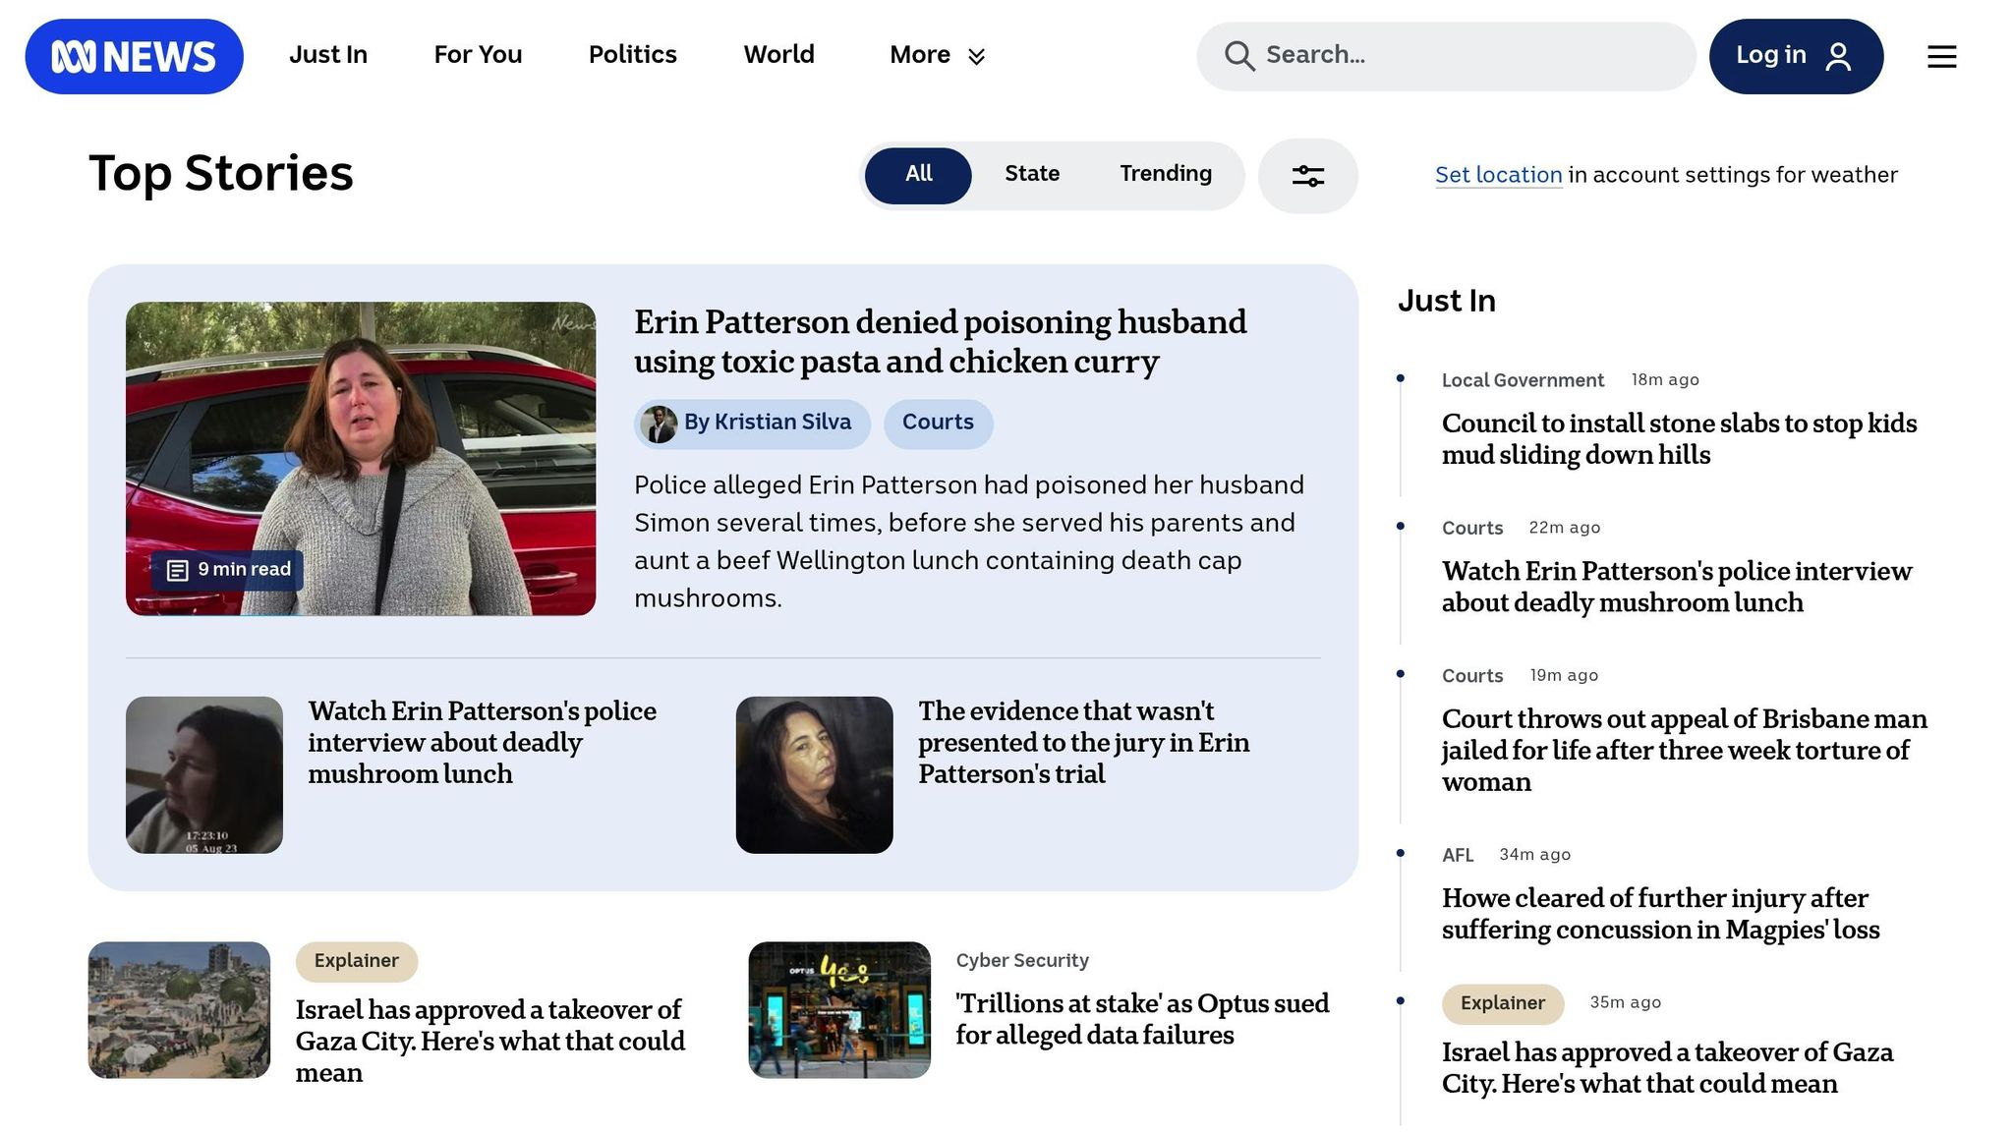Click the 9 min read badge
2013x1132 pixels.
coord(228,570)
